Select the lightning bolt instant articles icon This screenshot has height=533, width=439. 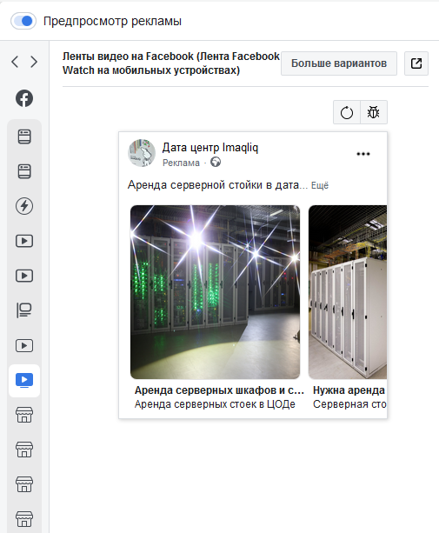(x=24, y=206)
